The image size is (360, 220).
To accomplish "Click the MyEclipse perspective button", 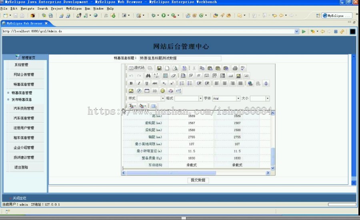I will [336, 16].
